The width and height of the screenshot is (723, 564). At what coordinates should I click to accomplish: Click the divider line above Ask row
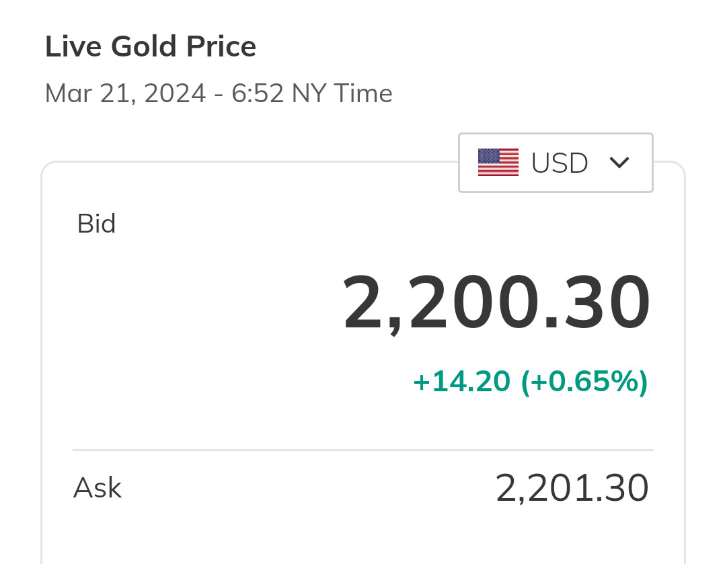(x=363, y=450)
